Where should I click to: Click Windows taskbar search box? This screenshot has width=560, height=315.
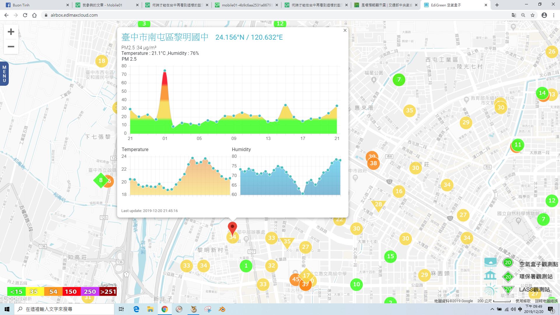click(64, 309)
